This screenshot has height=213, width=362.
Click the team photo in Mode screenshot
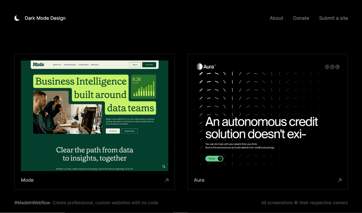coord(68,112)
